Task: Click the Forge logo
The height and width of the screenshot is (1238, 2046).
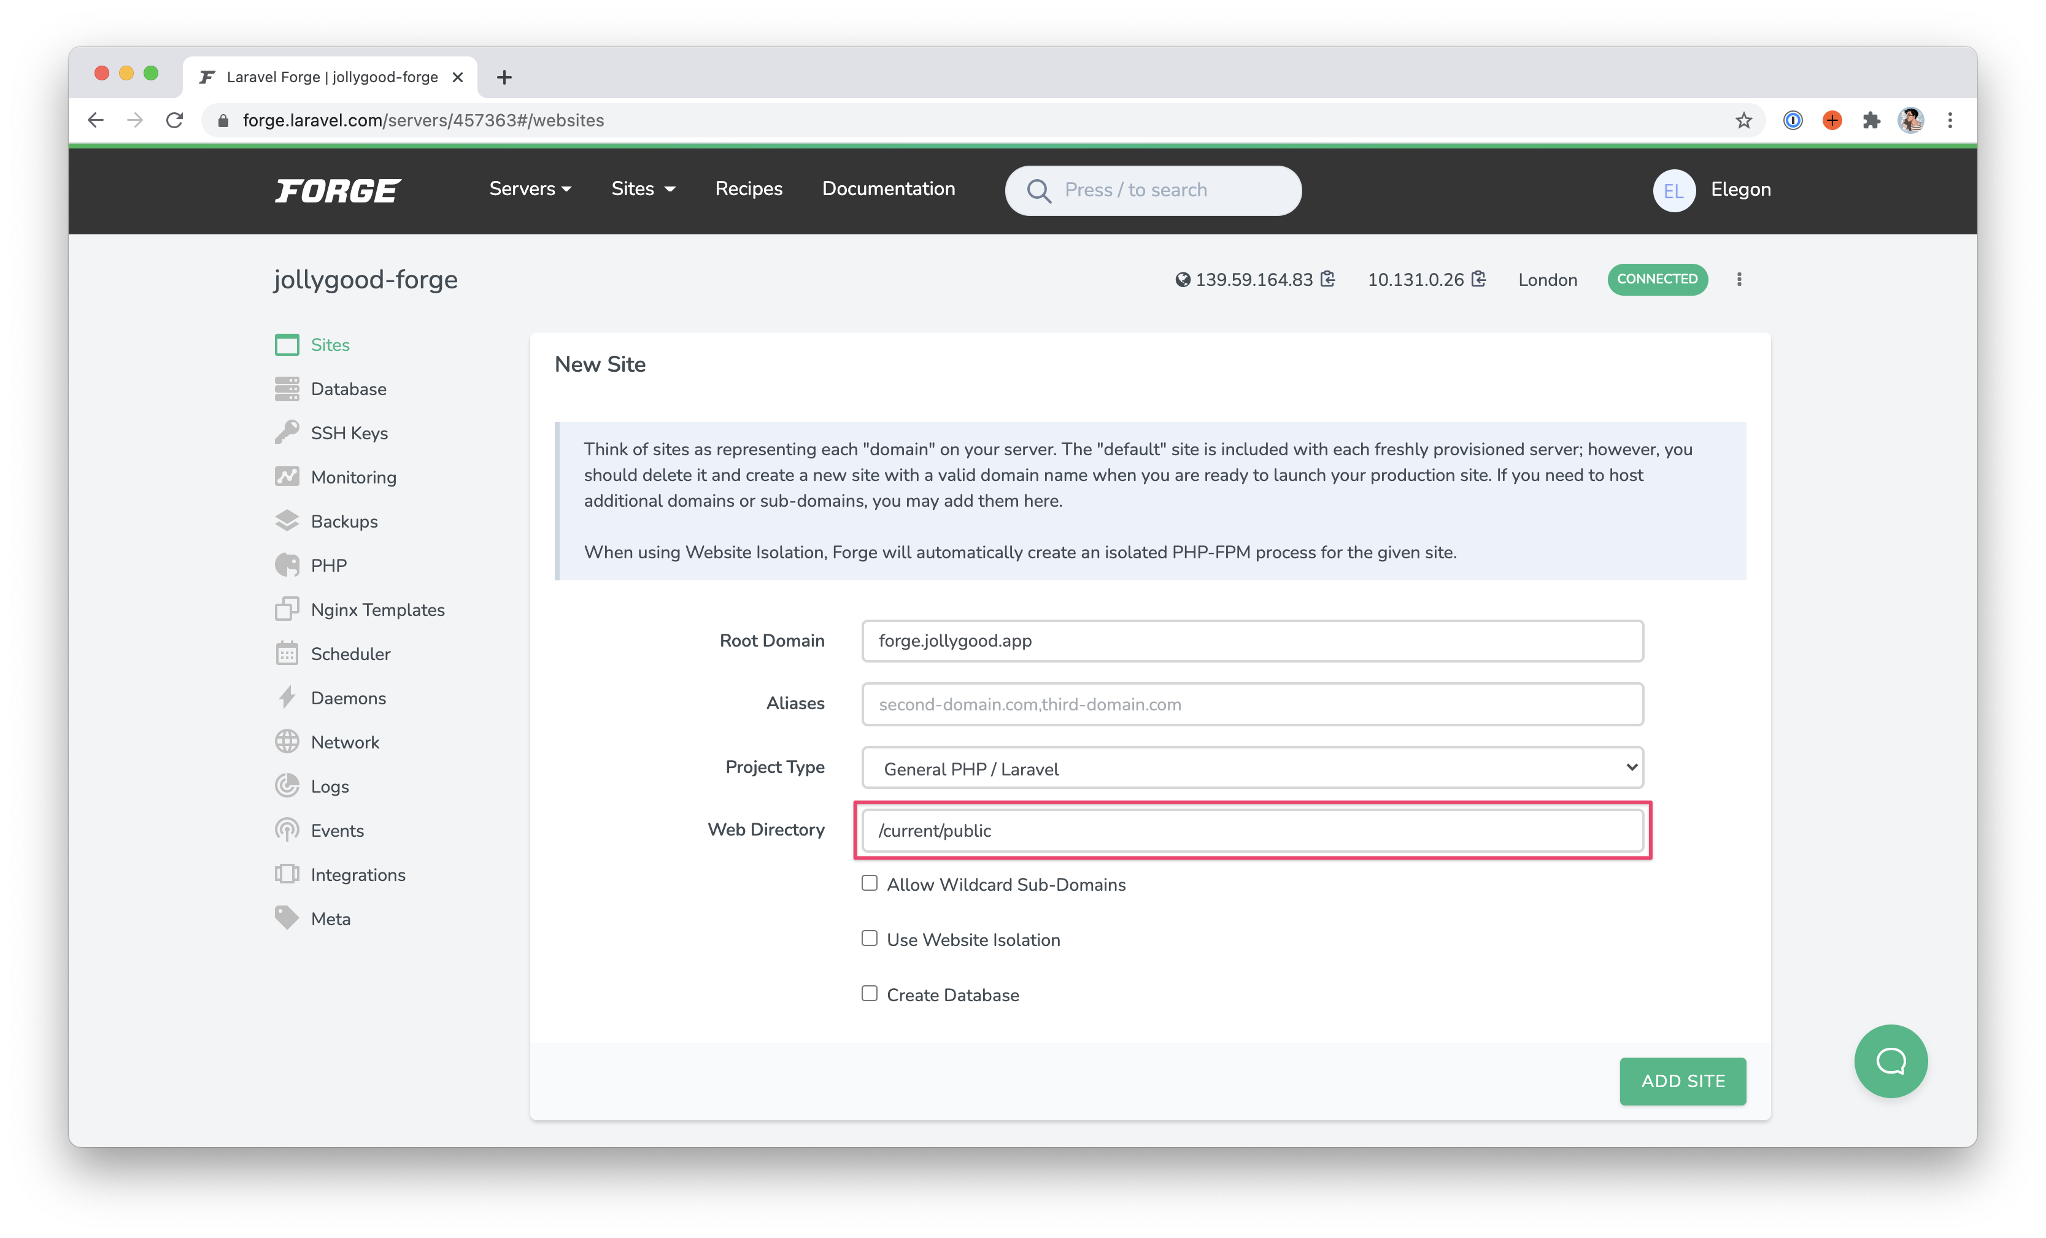Action: [x=339, y=190]
